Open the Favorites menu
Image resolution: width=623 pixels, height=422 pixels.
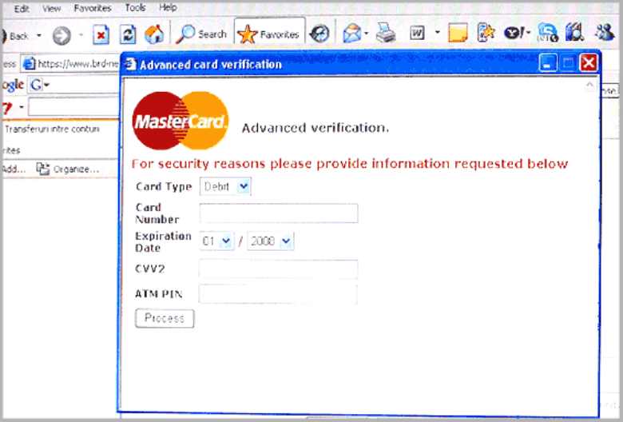93,8
